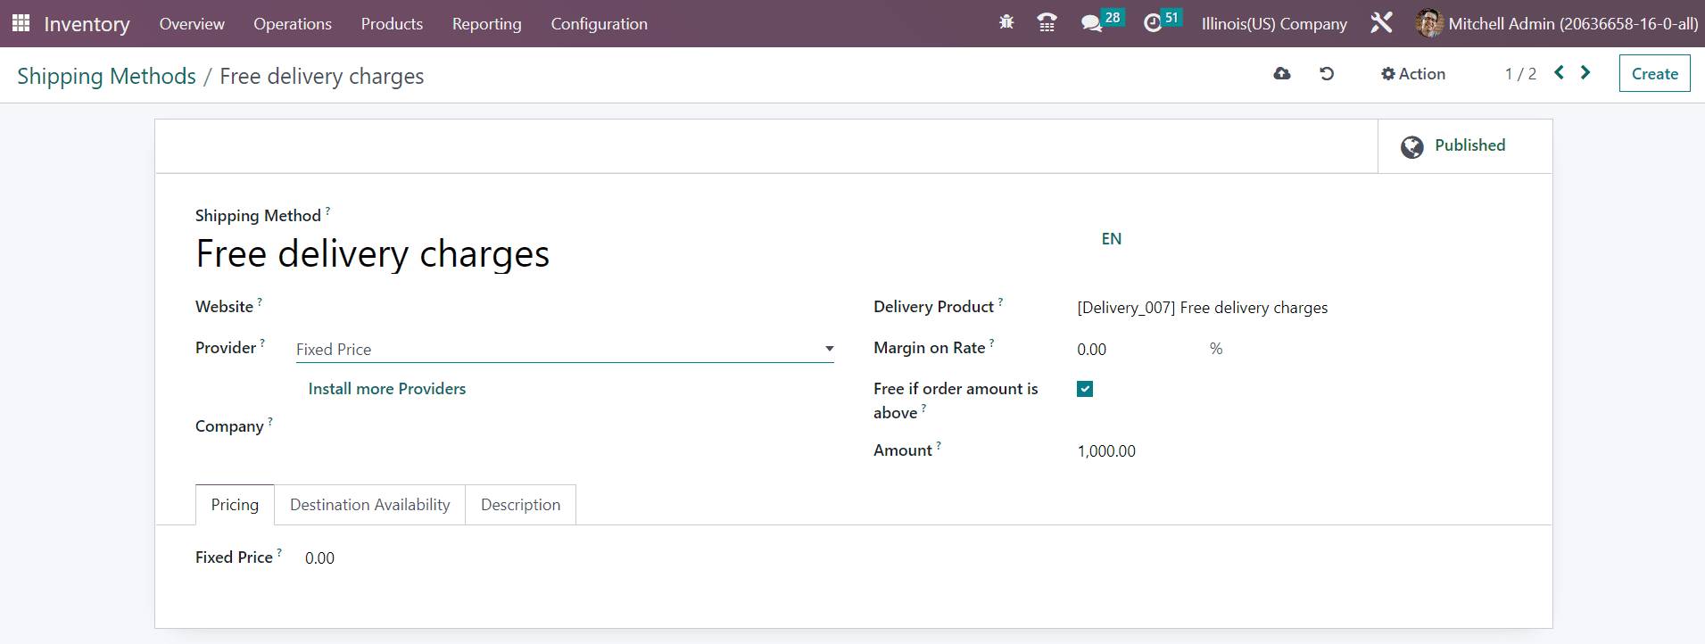Click the debug bug icon in navbar
This screenshot has width=1705, height=644.
(1006, 23)
